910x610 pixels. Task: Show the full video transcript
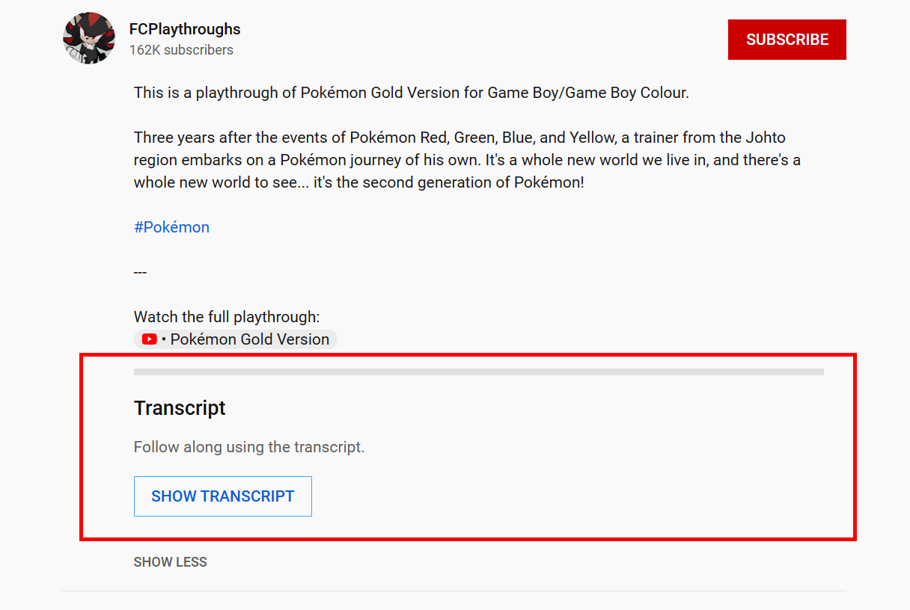tap(222, 496)
